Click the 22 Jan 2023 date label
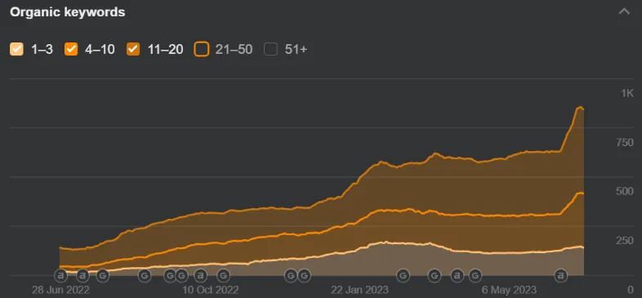 tap(360, 290)
